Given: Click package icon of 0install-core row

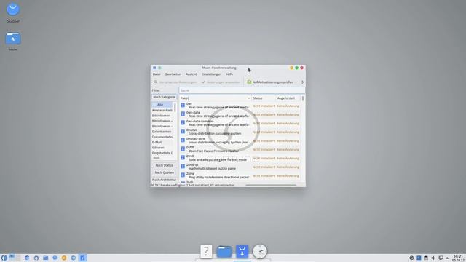Looking at the screenshot, I should (183, 140).
